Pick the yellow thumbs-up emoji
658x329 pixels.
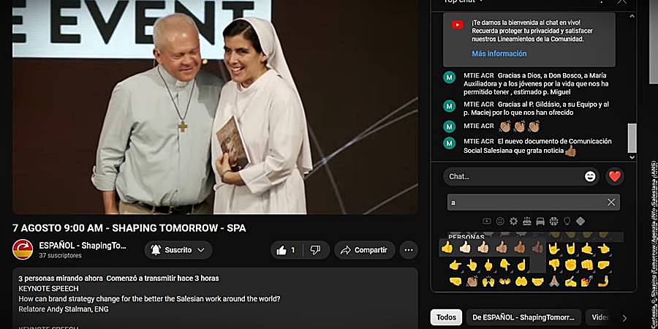447,248
